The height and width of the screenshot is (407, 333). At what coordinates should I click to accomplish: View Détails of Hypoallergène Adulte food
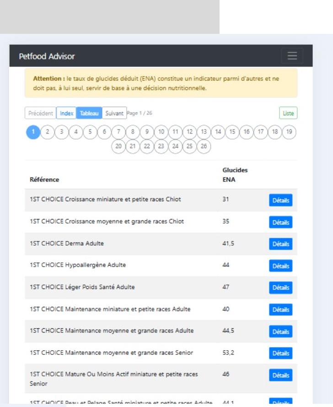pos(280,266)
